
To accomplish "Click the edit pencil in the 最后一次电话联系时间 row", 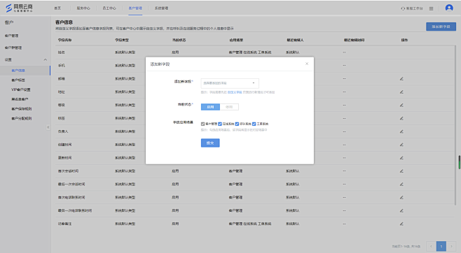I will [401, 211].
